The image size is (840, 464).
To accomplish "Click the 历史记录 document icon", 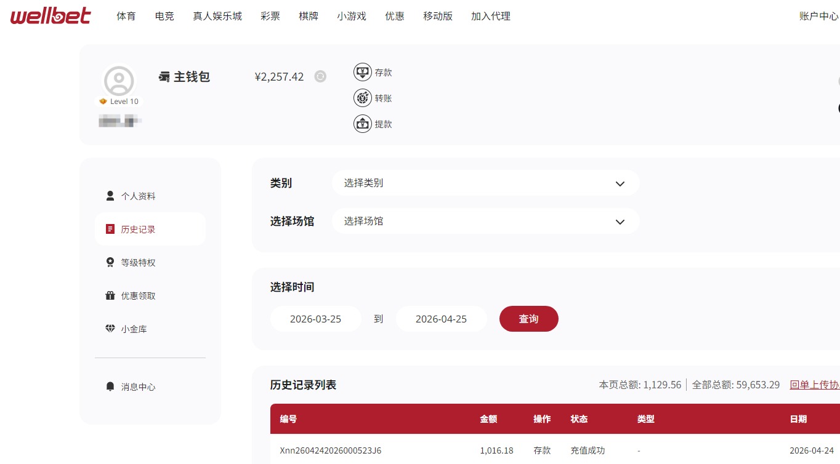I will [110, 229].
